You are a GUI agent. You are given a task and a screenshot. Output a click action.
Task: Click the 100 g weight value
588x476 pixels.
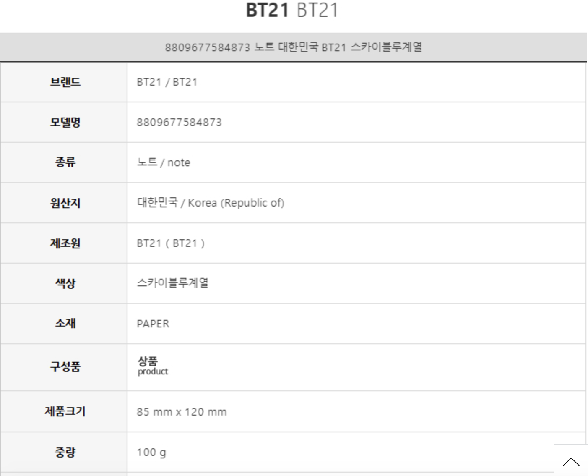[x=151, y=452]
